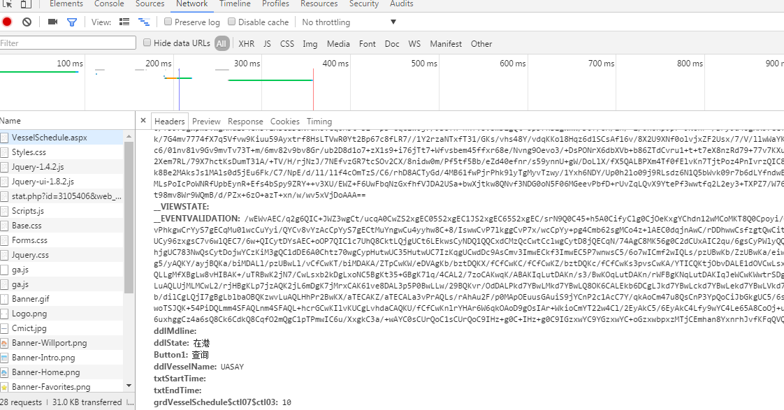This screenshot has height=410, width=784.
Task: Filter requests by JS type
Action: point(267,43)
